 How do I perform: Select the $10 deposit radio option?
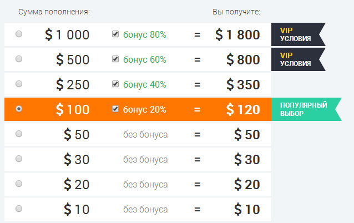(19, 209)
